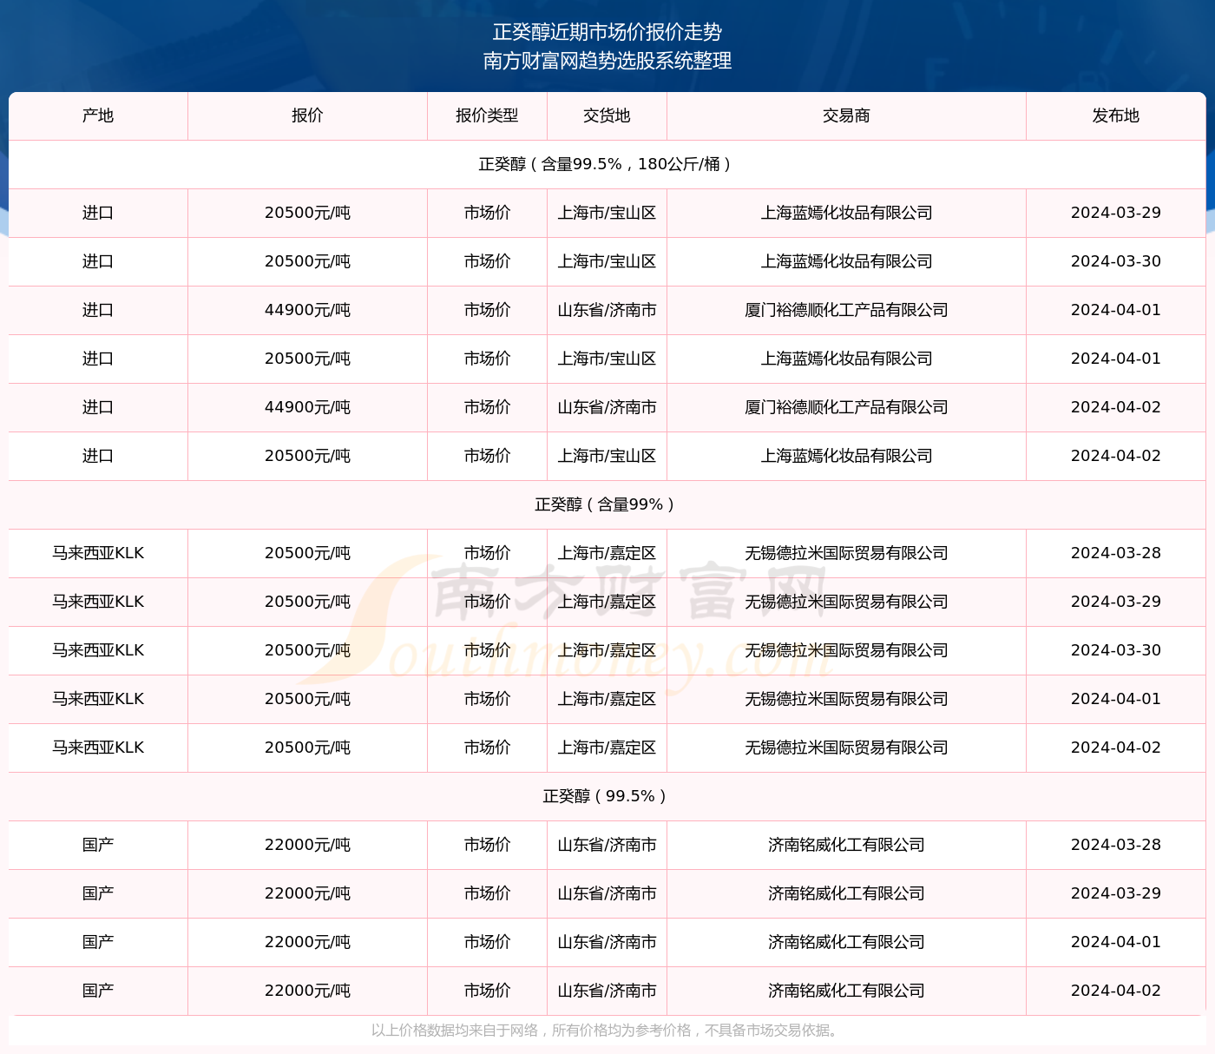This screenshot has width=1215, height=1054.
Task: Click 20500元/吨 in 马来西亚KLK 2024-03-28 row
Action: click(x=307, y=553)
